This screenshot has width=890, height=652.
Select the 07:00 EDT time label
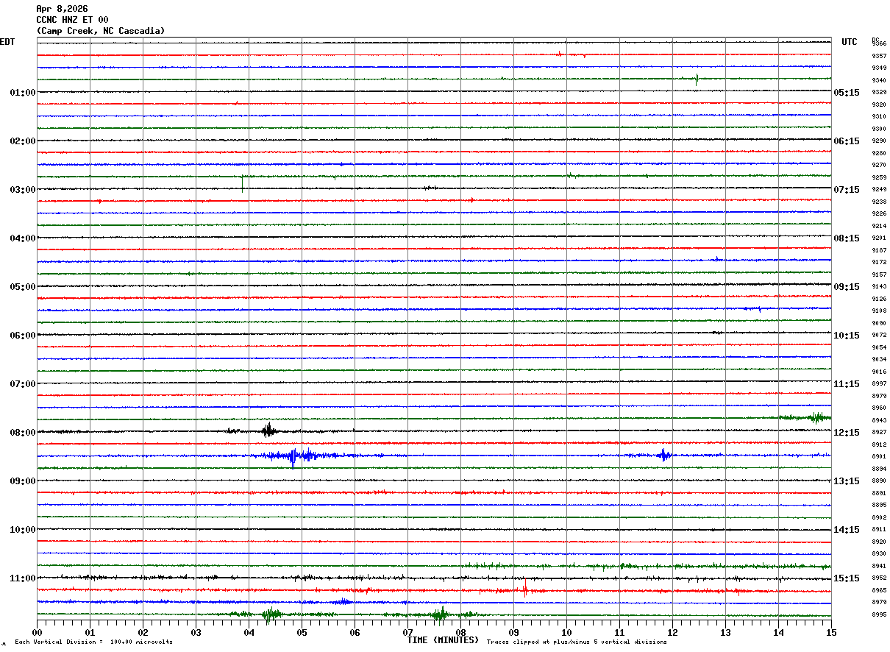pyautogui.click(x=23, y=384)
